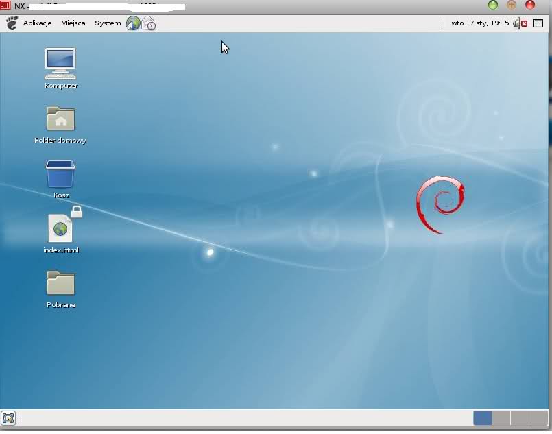Select the index.html file icon
The width and height of the screenshot is (552, 434).
(60, 228)
